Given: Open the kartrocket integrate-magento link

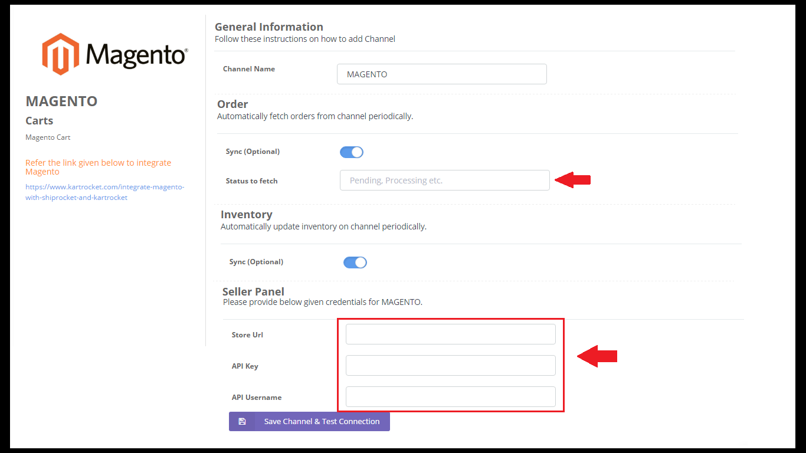Looking at the screenshot, I should click(104, 192).
